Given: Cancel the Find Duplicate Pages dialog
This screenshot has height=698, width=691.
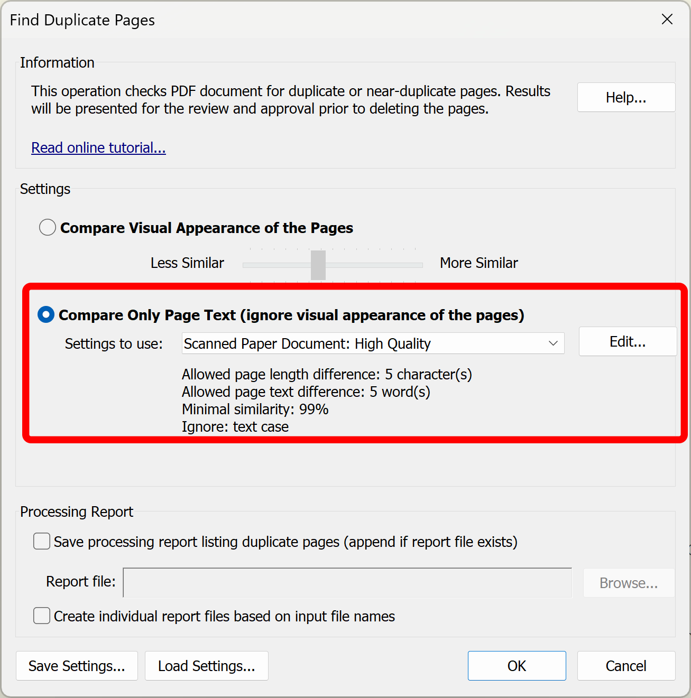Looking at the screenshot, I should click(626, 666).
